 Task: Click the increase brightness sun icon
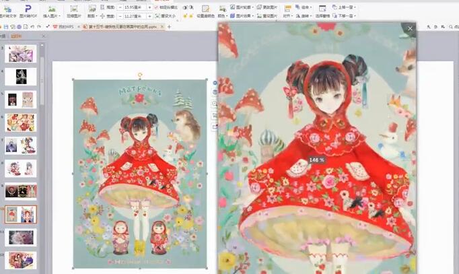(185, 15)
